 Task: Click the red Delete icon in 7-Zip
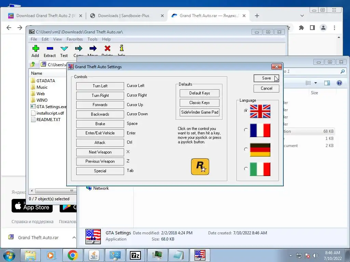(107, 48)
